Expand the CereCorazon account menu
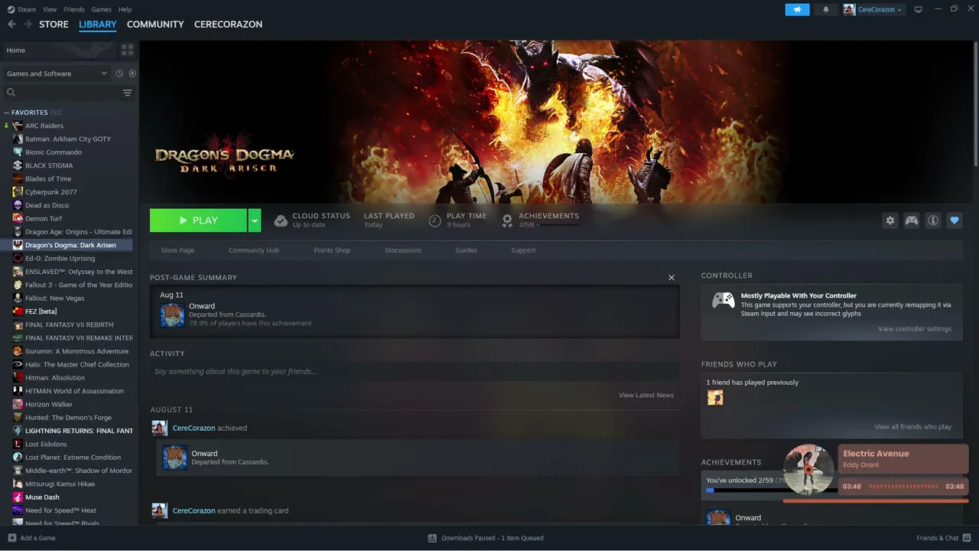Image resolution: width=979 pixels, height=551 pixels. (x=873, y=9)
